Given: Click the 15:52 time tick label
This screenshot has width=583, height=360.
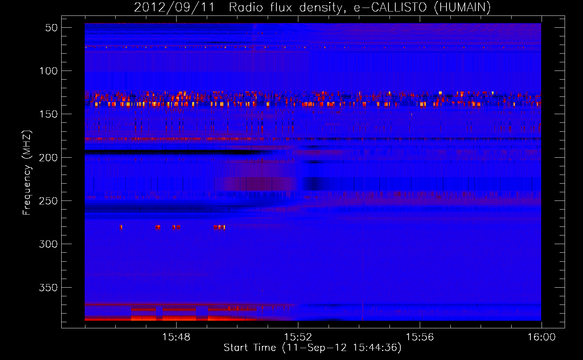Looking at the screenshot, I should pos(298,337).
